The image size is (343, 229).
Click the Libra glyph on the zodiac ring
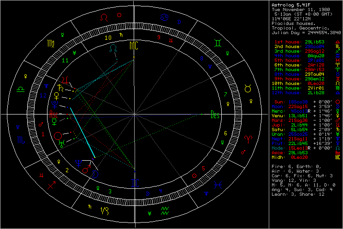tap(20, 88)
